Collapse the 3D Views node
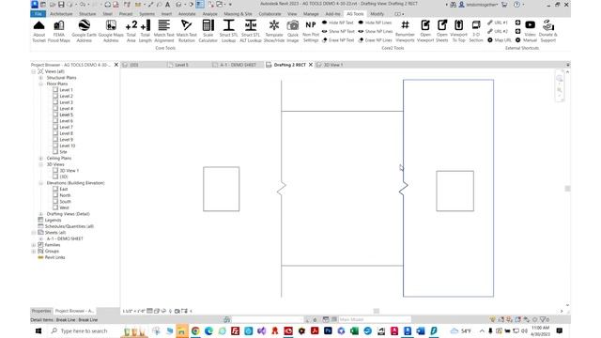 [40, 164]
